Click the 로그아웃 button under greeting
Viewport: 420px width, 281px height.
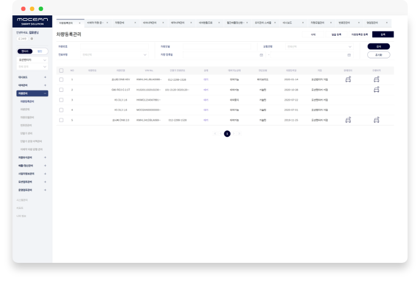pos(23,38)
